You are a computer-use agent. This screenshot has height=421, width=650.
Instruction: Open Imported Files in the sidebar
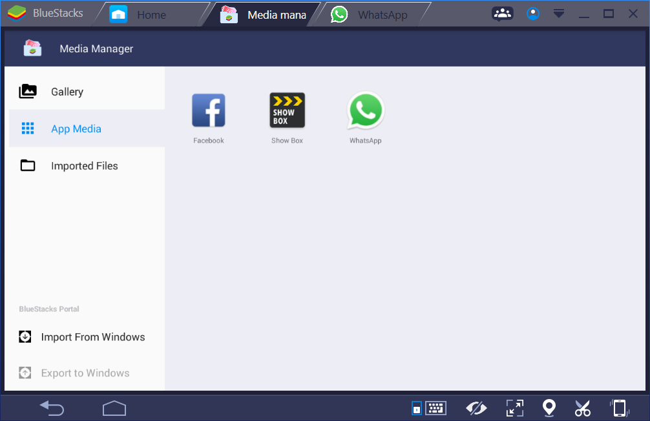point(87,166)
